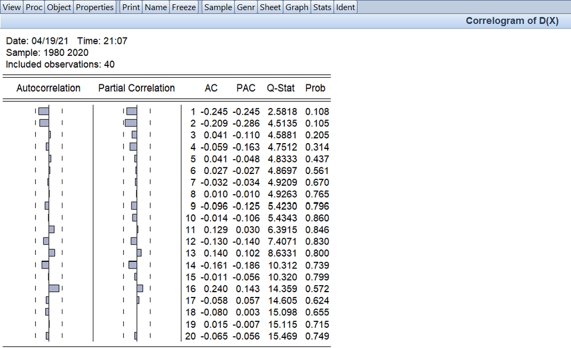Click the AC column header
571x348 pixels.
(211, 88)
